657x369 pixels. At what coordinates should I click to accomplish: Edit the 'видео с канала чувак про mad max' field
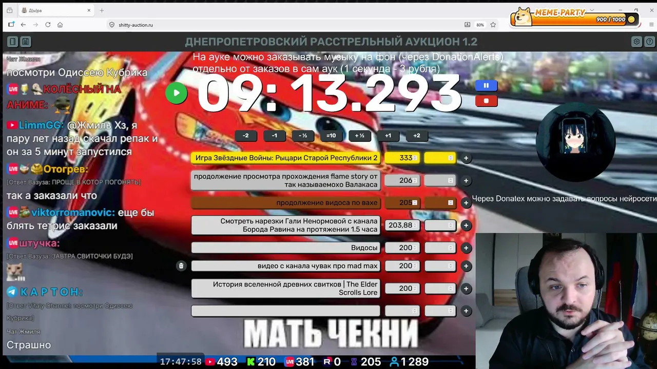tap(286, 266)
